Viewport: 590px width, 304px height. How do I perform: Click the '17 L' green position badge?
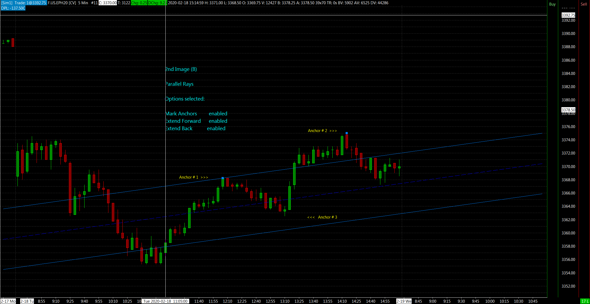point(585,301)
